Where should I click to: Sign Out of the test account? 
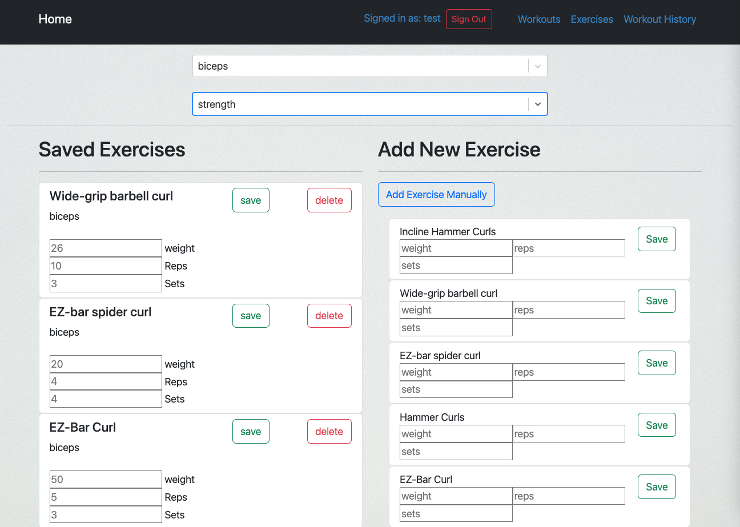click(x=469, y=19)
